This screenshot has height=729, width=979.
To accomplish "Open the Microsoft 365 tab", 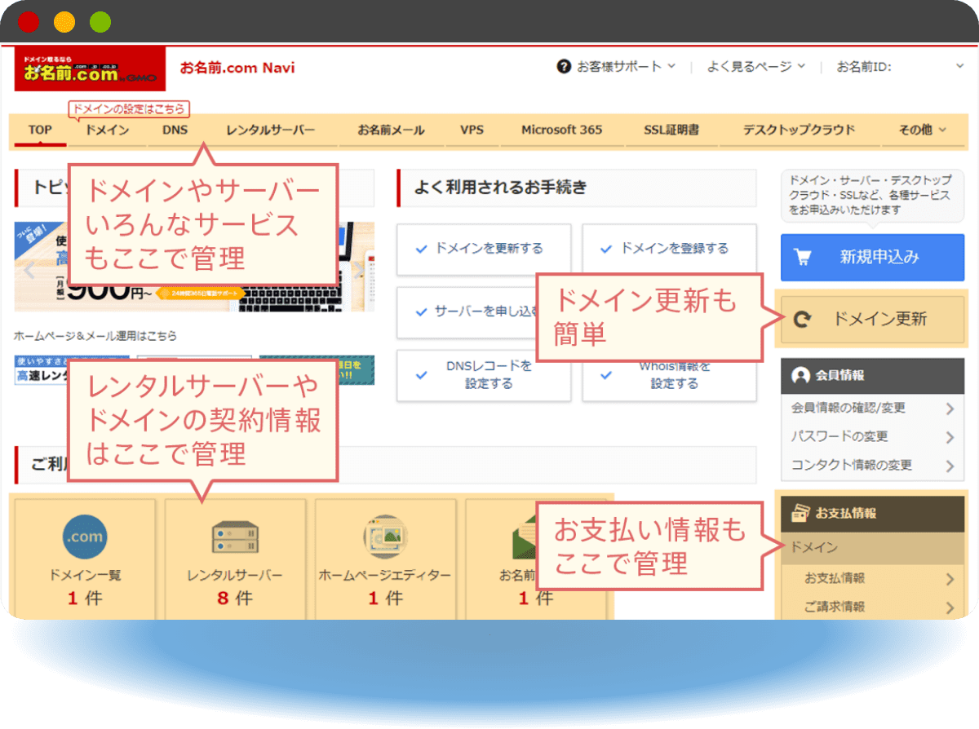I will click(561, 130).
